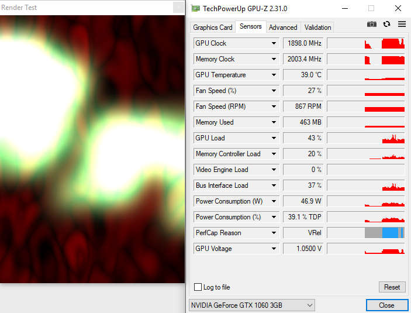Go to the Validation tab

pyautogui.click(x=317, y=27)
